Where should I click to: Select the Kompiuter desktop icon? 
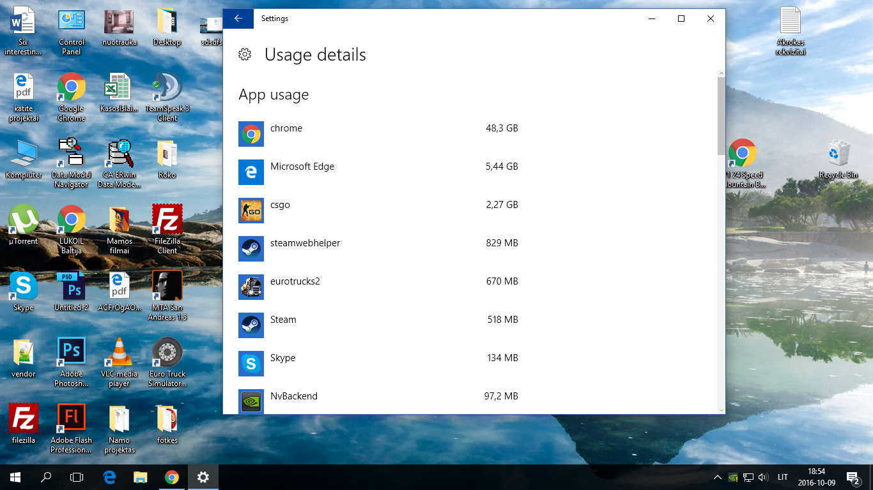click(24, 158)
